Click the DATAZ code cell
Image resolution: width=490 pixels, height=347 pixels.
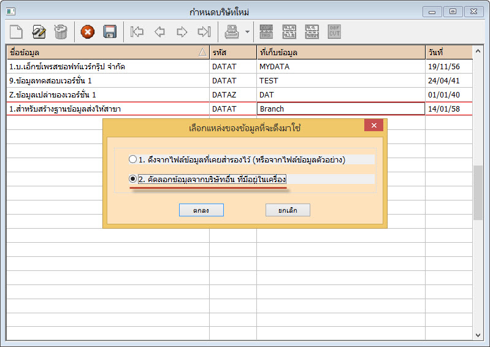233,94
